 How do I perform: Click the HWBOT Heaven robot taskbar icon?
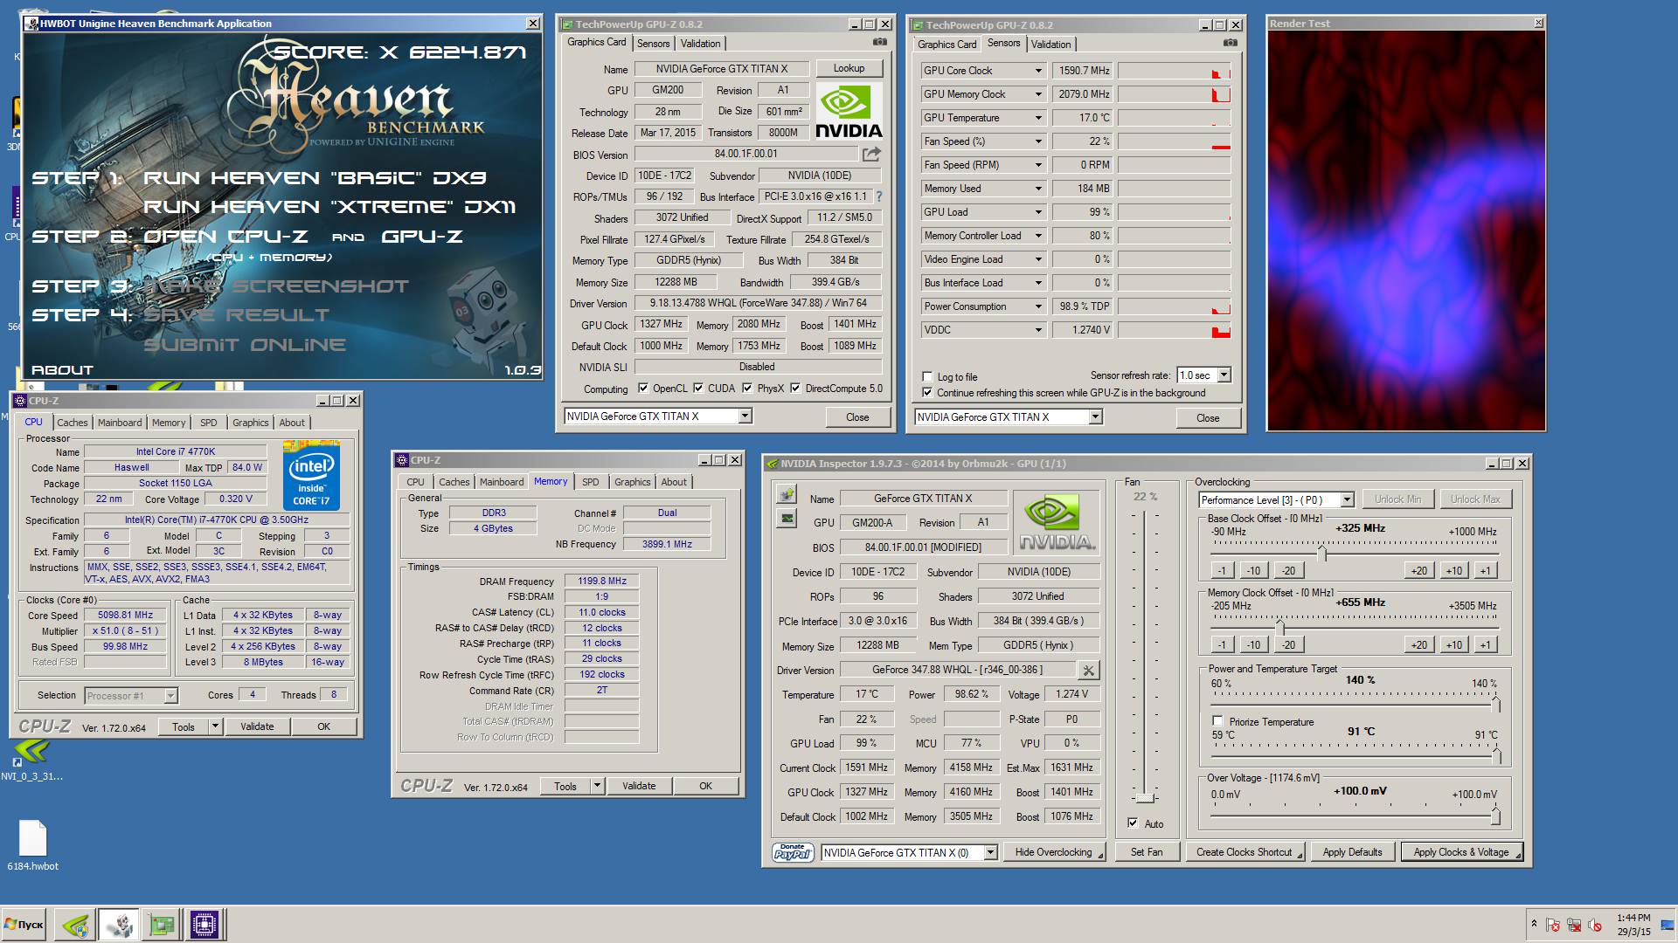coord(119,924)
